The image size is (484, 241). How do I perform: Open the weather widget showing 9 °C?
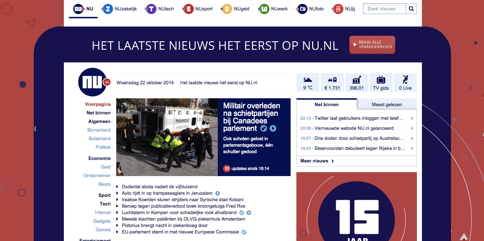[x=308, y=82]
